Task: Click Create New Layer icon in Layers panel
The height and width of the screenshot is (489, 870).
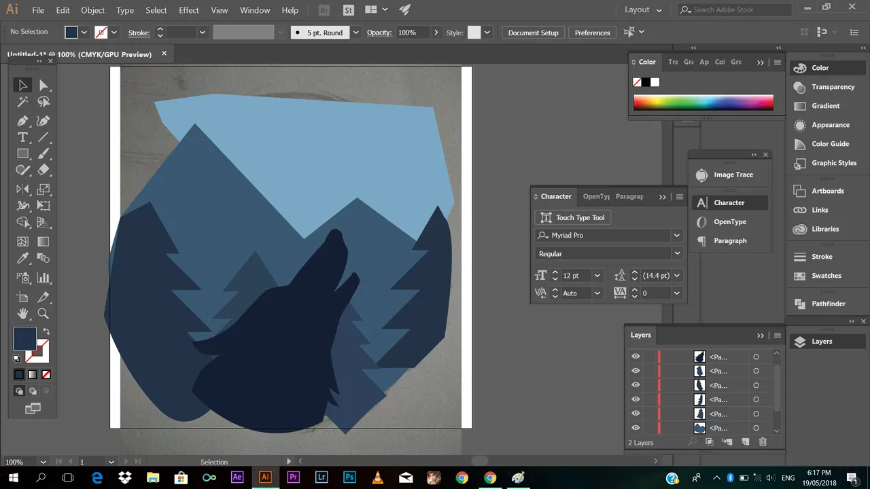Action: (x=746, y=442)
